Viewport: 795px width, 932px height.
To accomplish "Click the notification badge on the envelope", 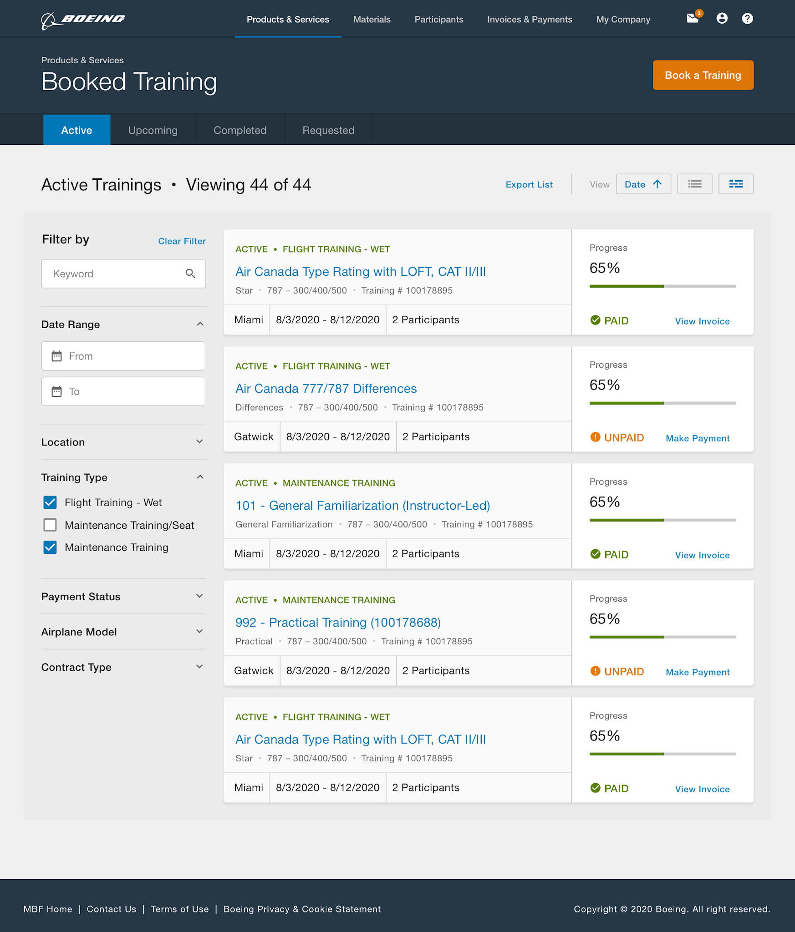I will tap(699, 13).
